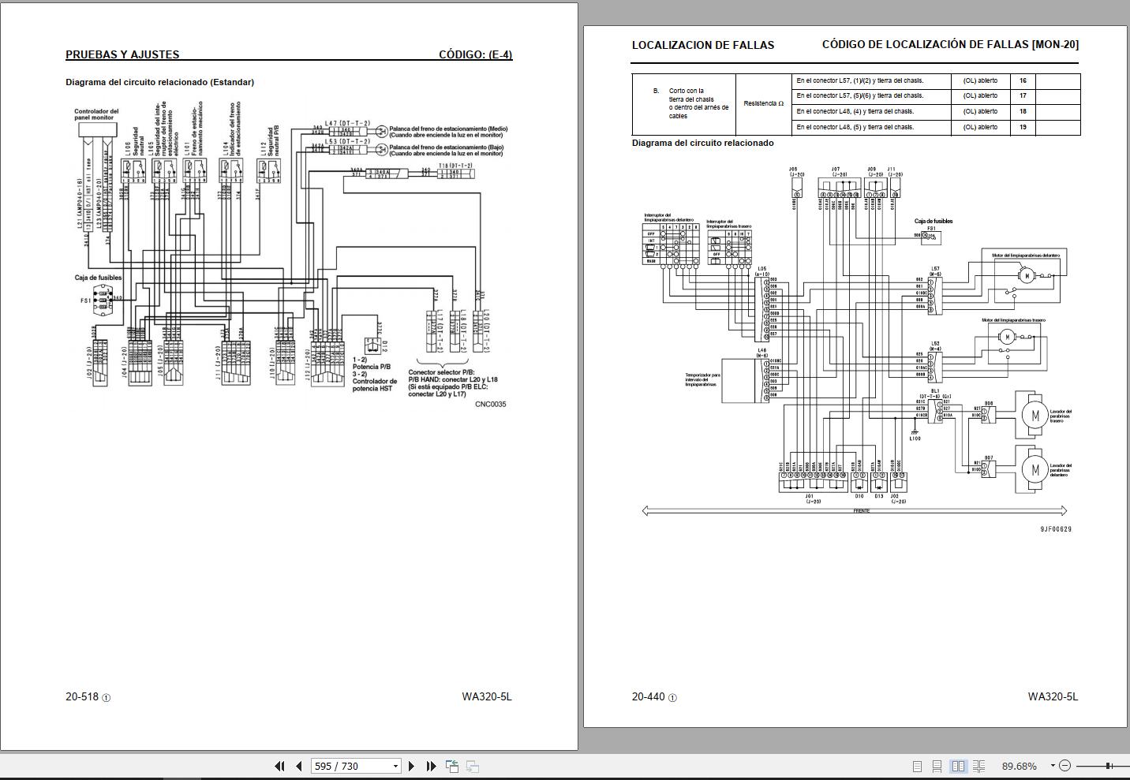Viewport: 1130px width, 780px height.
Task: Click the page label '20-440'
Action: click(649, 697)
